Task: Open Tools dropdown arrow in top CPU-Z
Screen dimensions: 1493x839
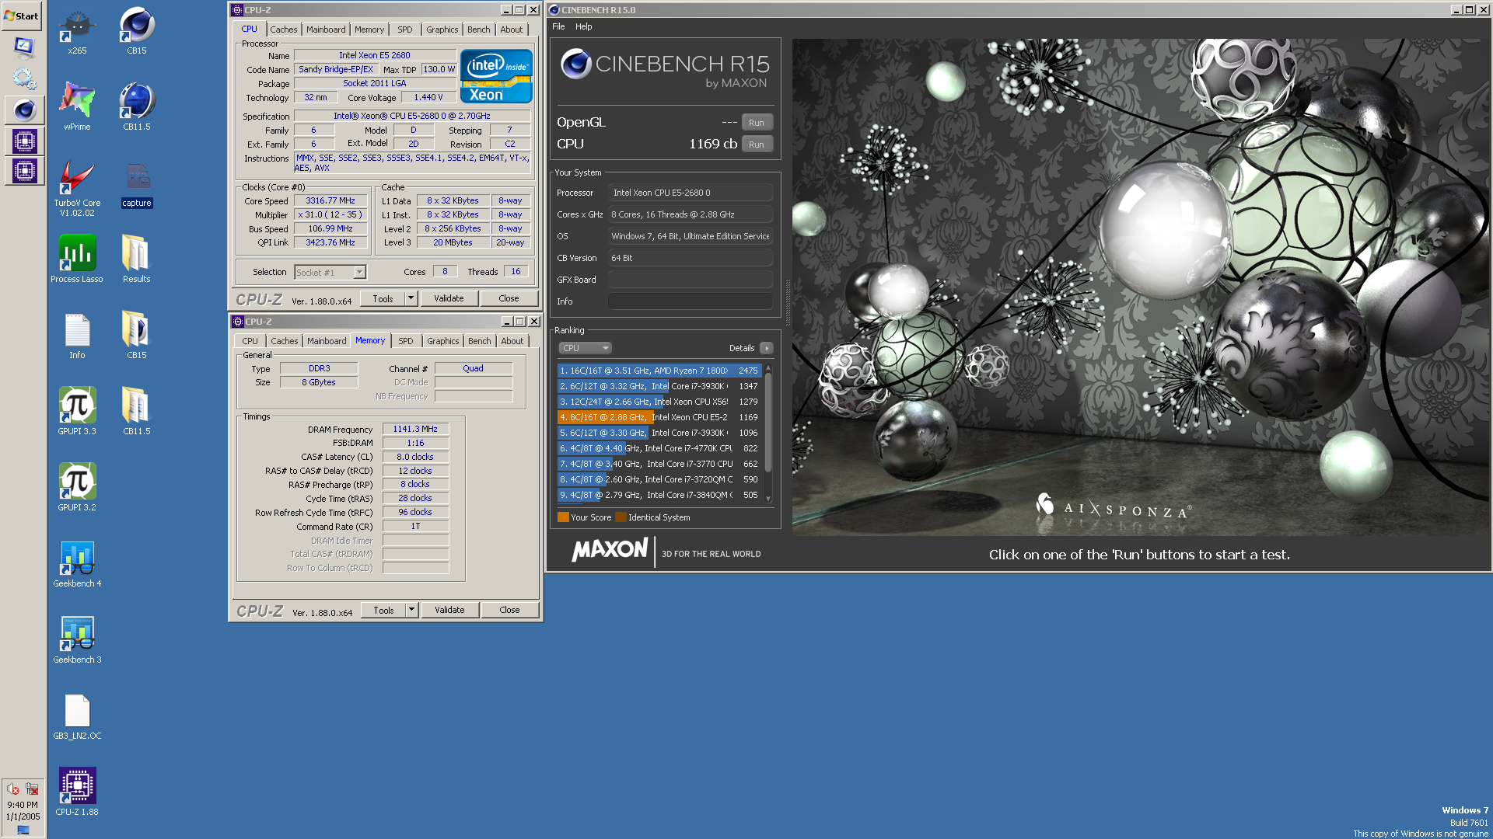Action: coord(411,298)
